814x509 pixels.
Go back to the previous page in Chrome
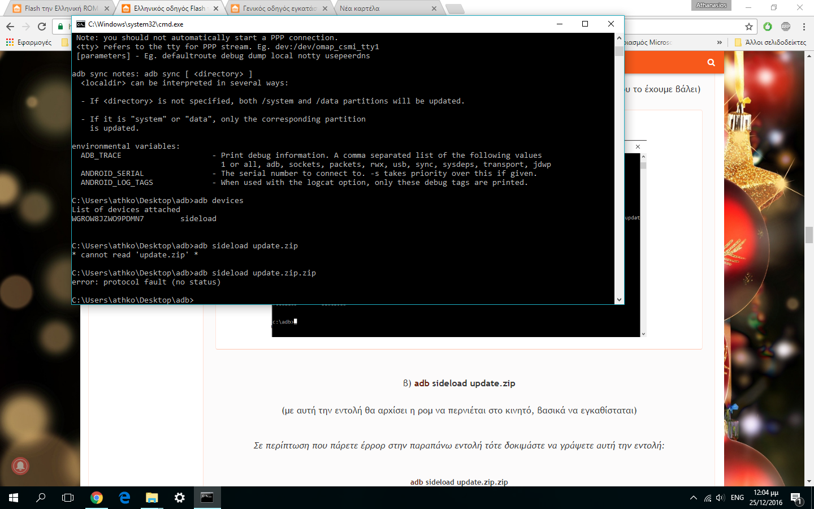(x=10, y=27)
